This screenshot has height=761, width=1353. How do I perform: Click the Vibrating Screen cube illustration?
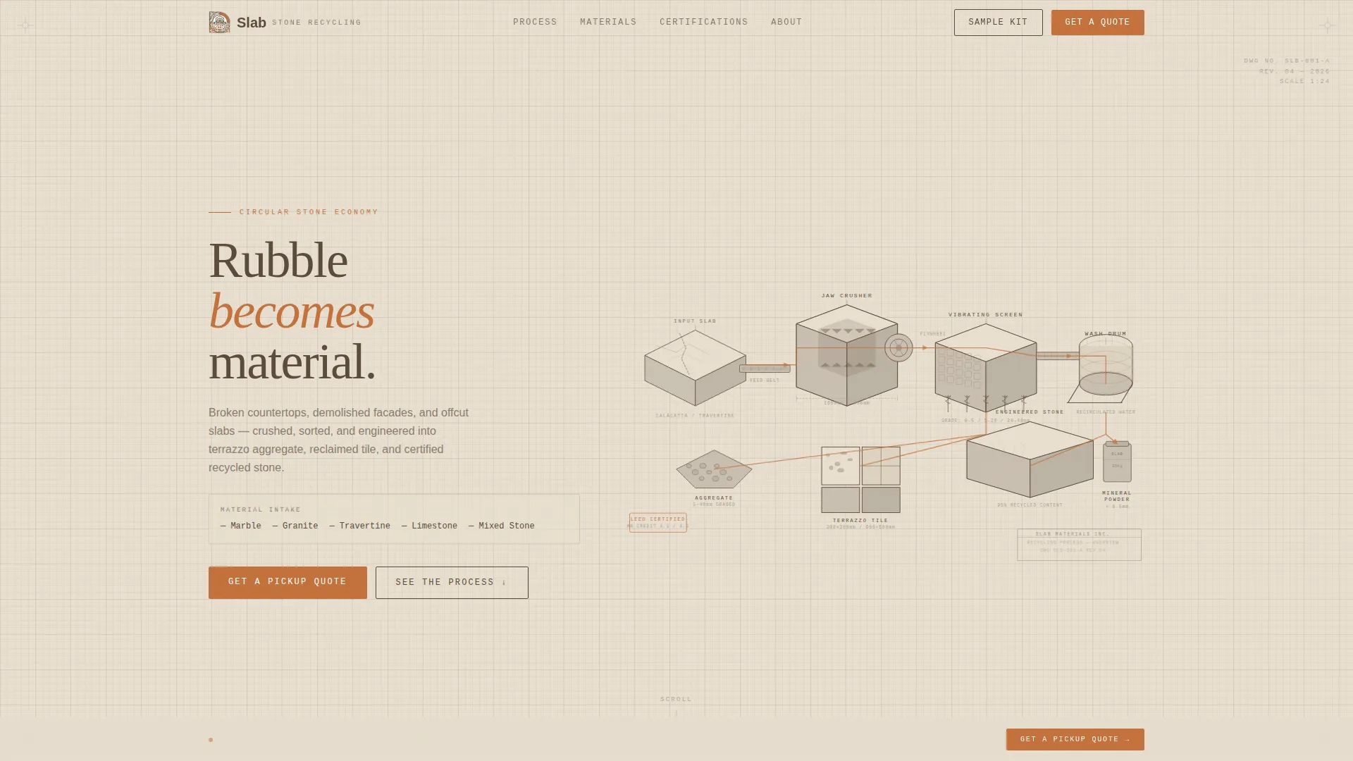[985, 368]
